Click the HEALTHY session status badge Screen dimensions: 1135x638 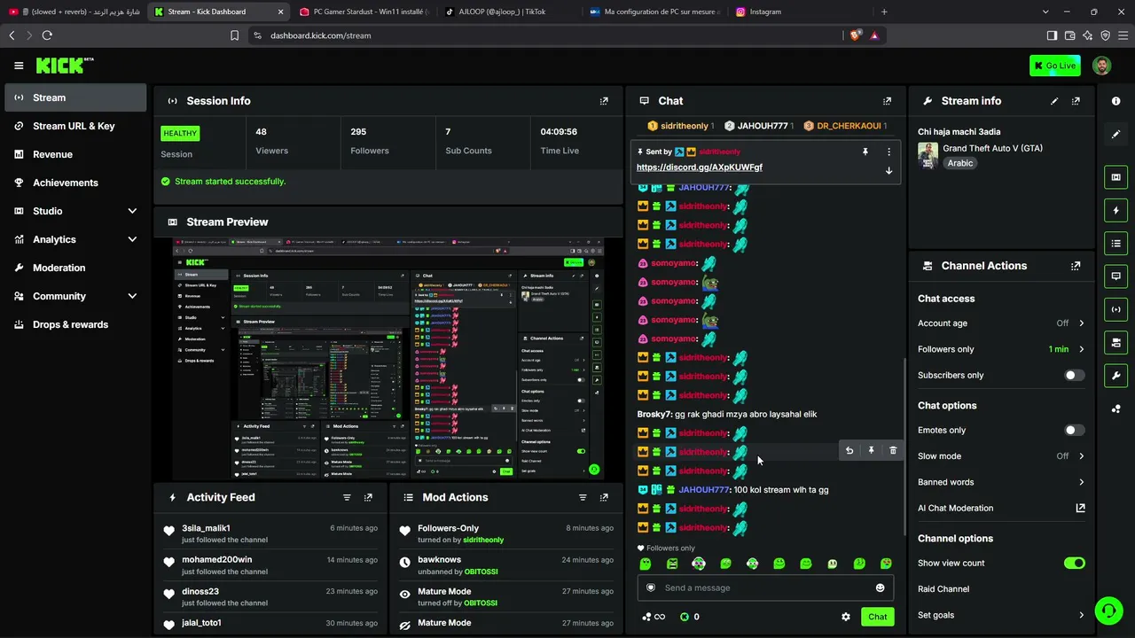click(180, 134)
